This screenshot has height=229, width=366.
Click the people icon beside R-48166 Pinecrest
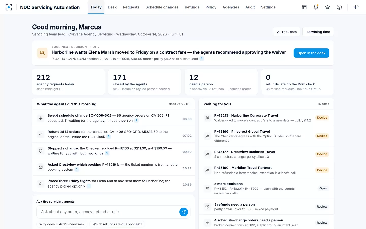pos(207,136)
